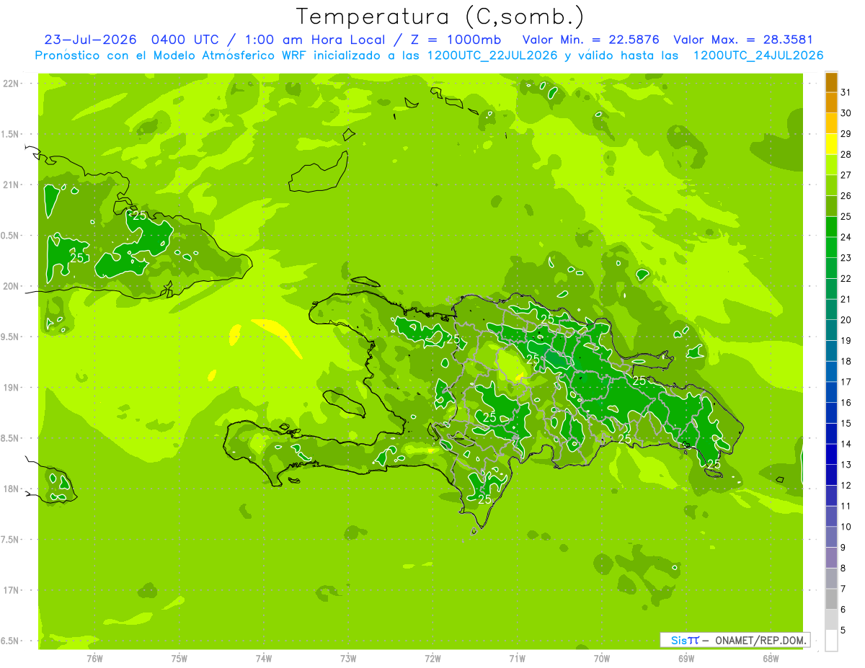Click latitude label "22N"
This screenshot has height=668, width=865.
click(x=12, y=84)
